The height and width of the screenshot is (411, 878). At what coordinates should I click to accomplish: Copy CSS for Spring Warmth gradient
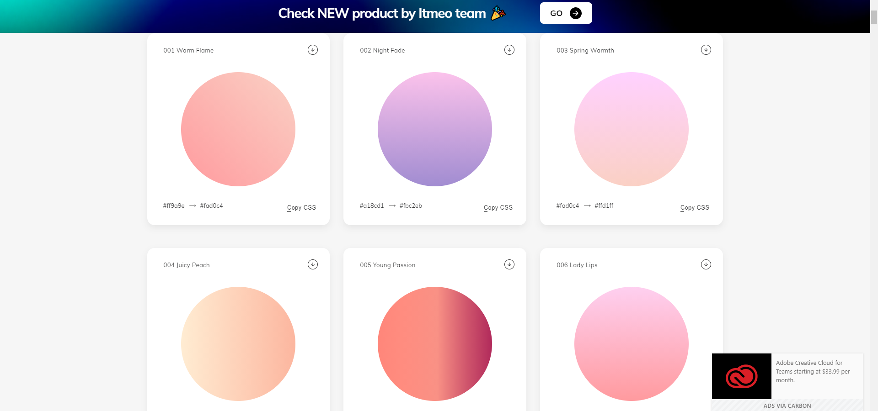pyautogui.click(x=695, y=207)
